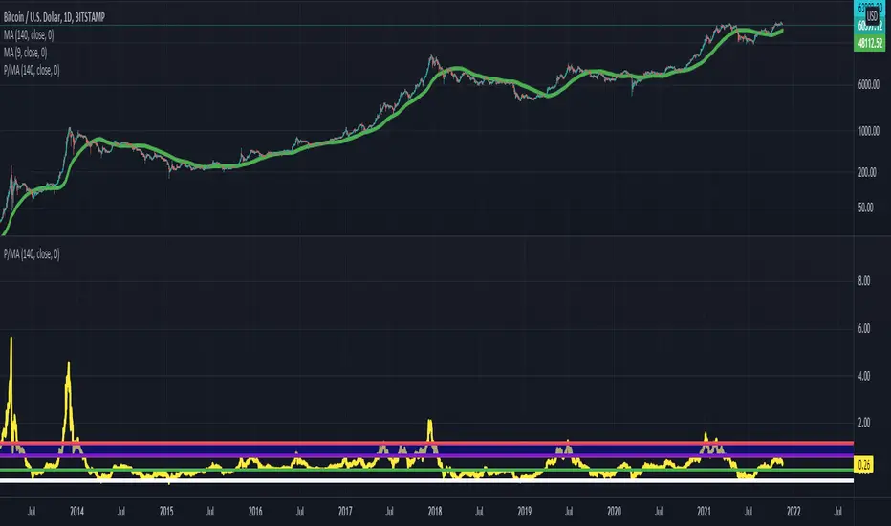
Task: Click the 2019 label on time axis
Action: [525, 512]
